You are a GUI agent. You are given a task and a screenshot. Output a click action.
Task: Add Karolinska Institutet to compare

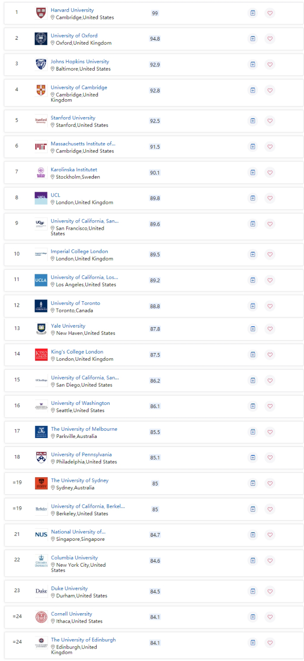click(x=253, y=173)
